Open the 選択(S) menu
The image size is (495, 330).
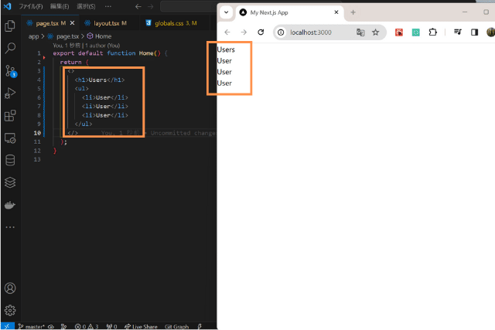coord(86,6)
